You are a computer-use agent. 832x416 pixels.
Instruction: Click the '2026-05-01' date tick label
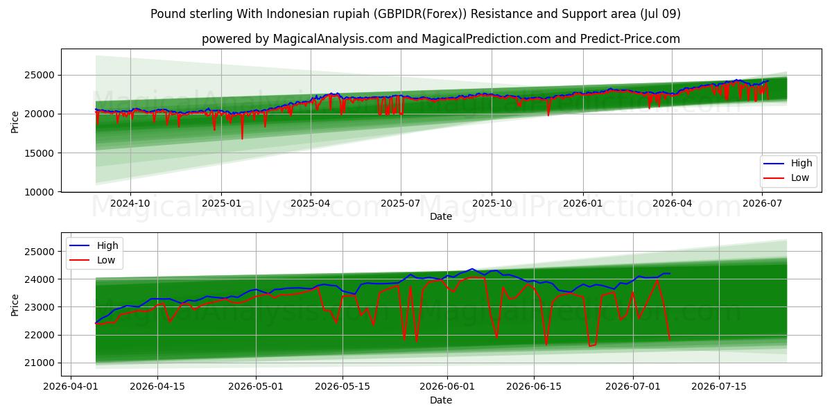pos(256,387)
